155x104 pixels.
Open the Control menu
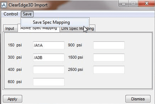[x=11, y=14]
